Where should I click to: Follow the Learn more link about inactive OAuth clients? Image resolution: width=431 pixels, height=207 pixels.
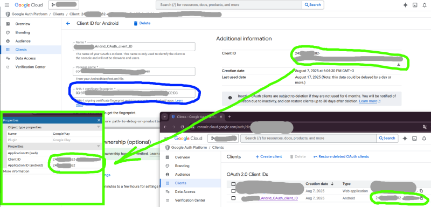point(370,101)
